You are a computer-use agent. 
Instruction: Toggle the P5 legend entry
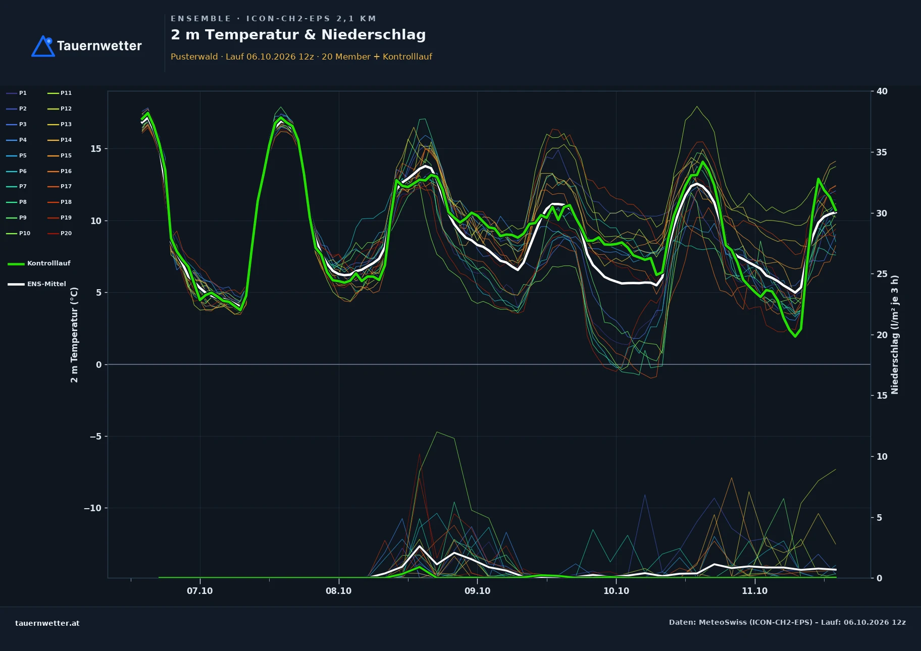point(17,155)
